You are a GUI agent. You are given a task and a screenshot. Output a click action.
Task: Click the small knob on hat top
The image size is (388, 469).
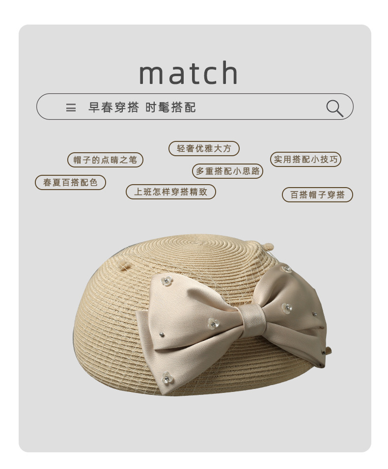[x=268, y=246]
